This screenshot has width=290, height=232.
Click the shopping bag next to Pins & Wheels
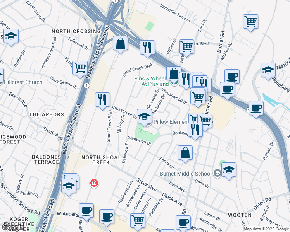pyautogui.click(x=174, y=73)
